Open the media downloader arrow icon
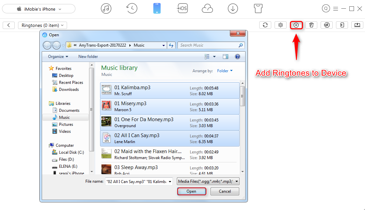This screenshot has height=210, width=365. (x=233, y=9)
